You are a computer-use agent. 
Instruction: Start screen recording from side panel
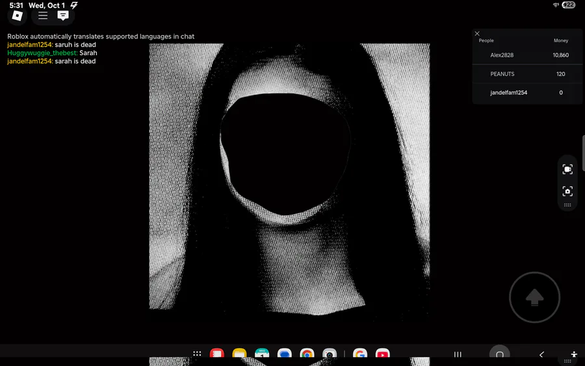567,169
